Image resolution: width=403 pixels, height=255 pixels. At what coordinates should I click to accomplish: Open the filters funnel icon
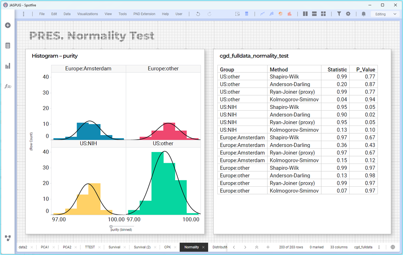339,14
